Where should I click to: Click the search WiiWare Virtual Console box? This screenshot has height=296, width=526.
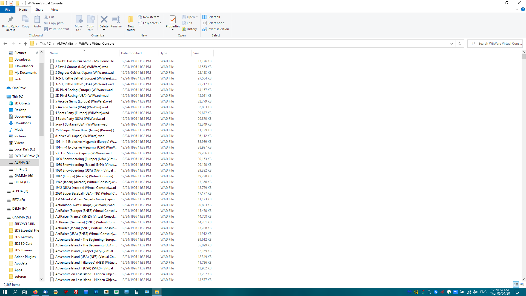coord(495,44)
